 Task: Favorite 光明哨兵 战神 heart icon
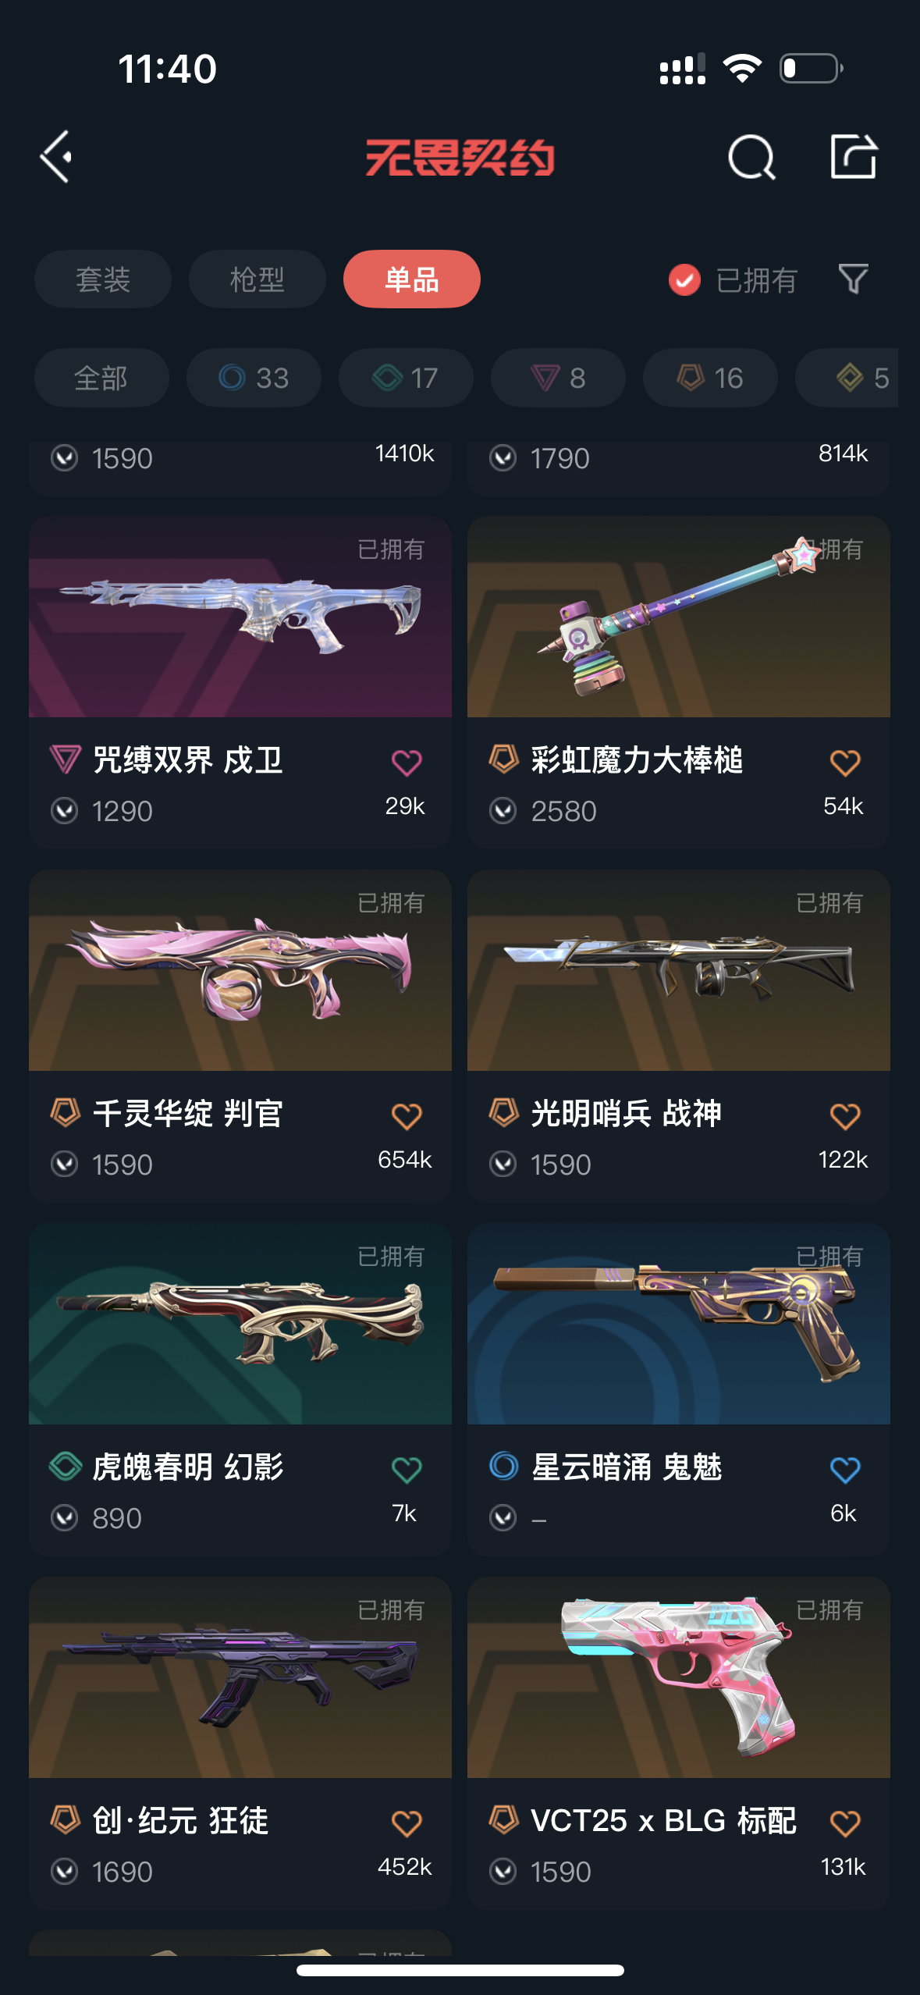click(x=845, y=1116)
